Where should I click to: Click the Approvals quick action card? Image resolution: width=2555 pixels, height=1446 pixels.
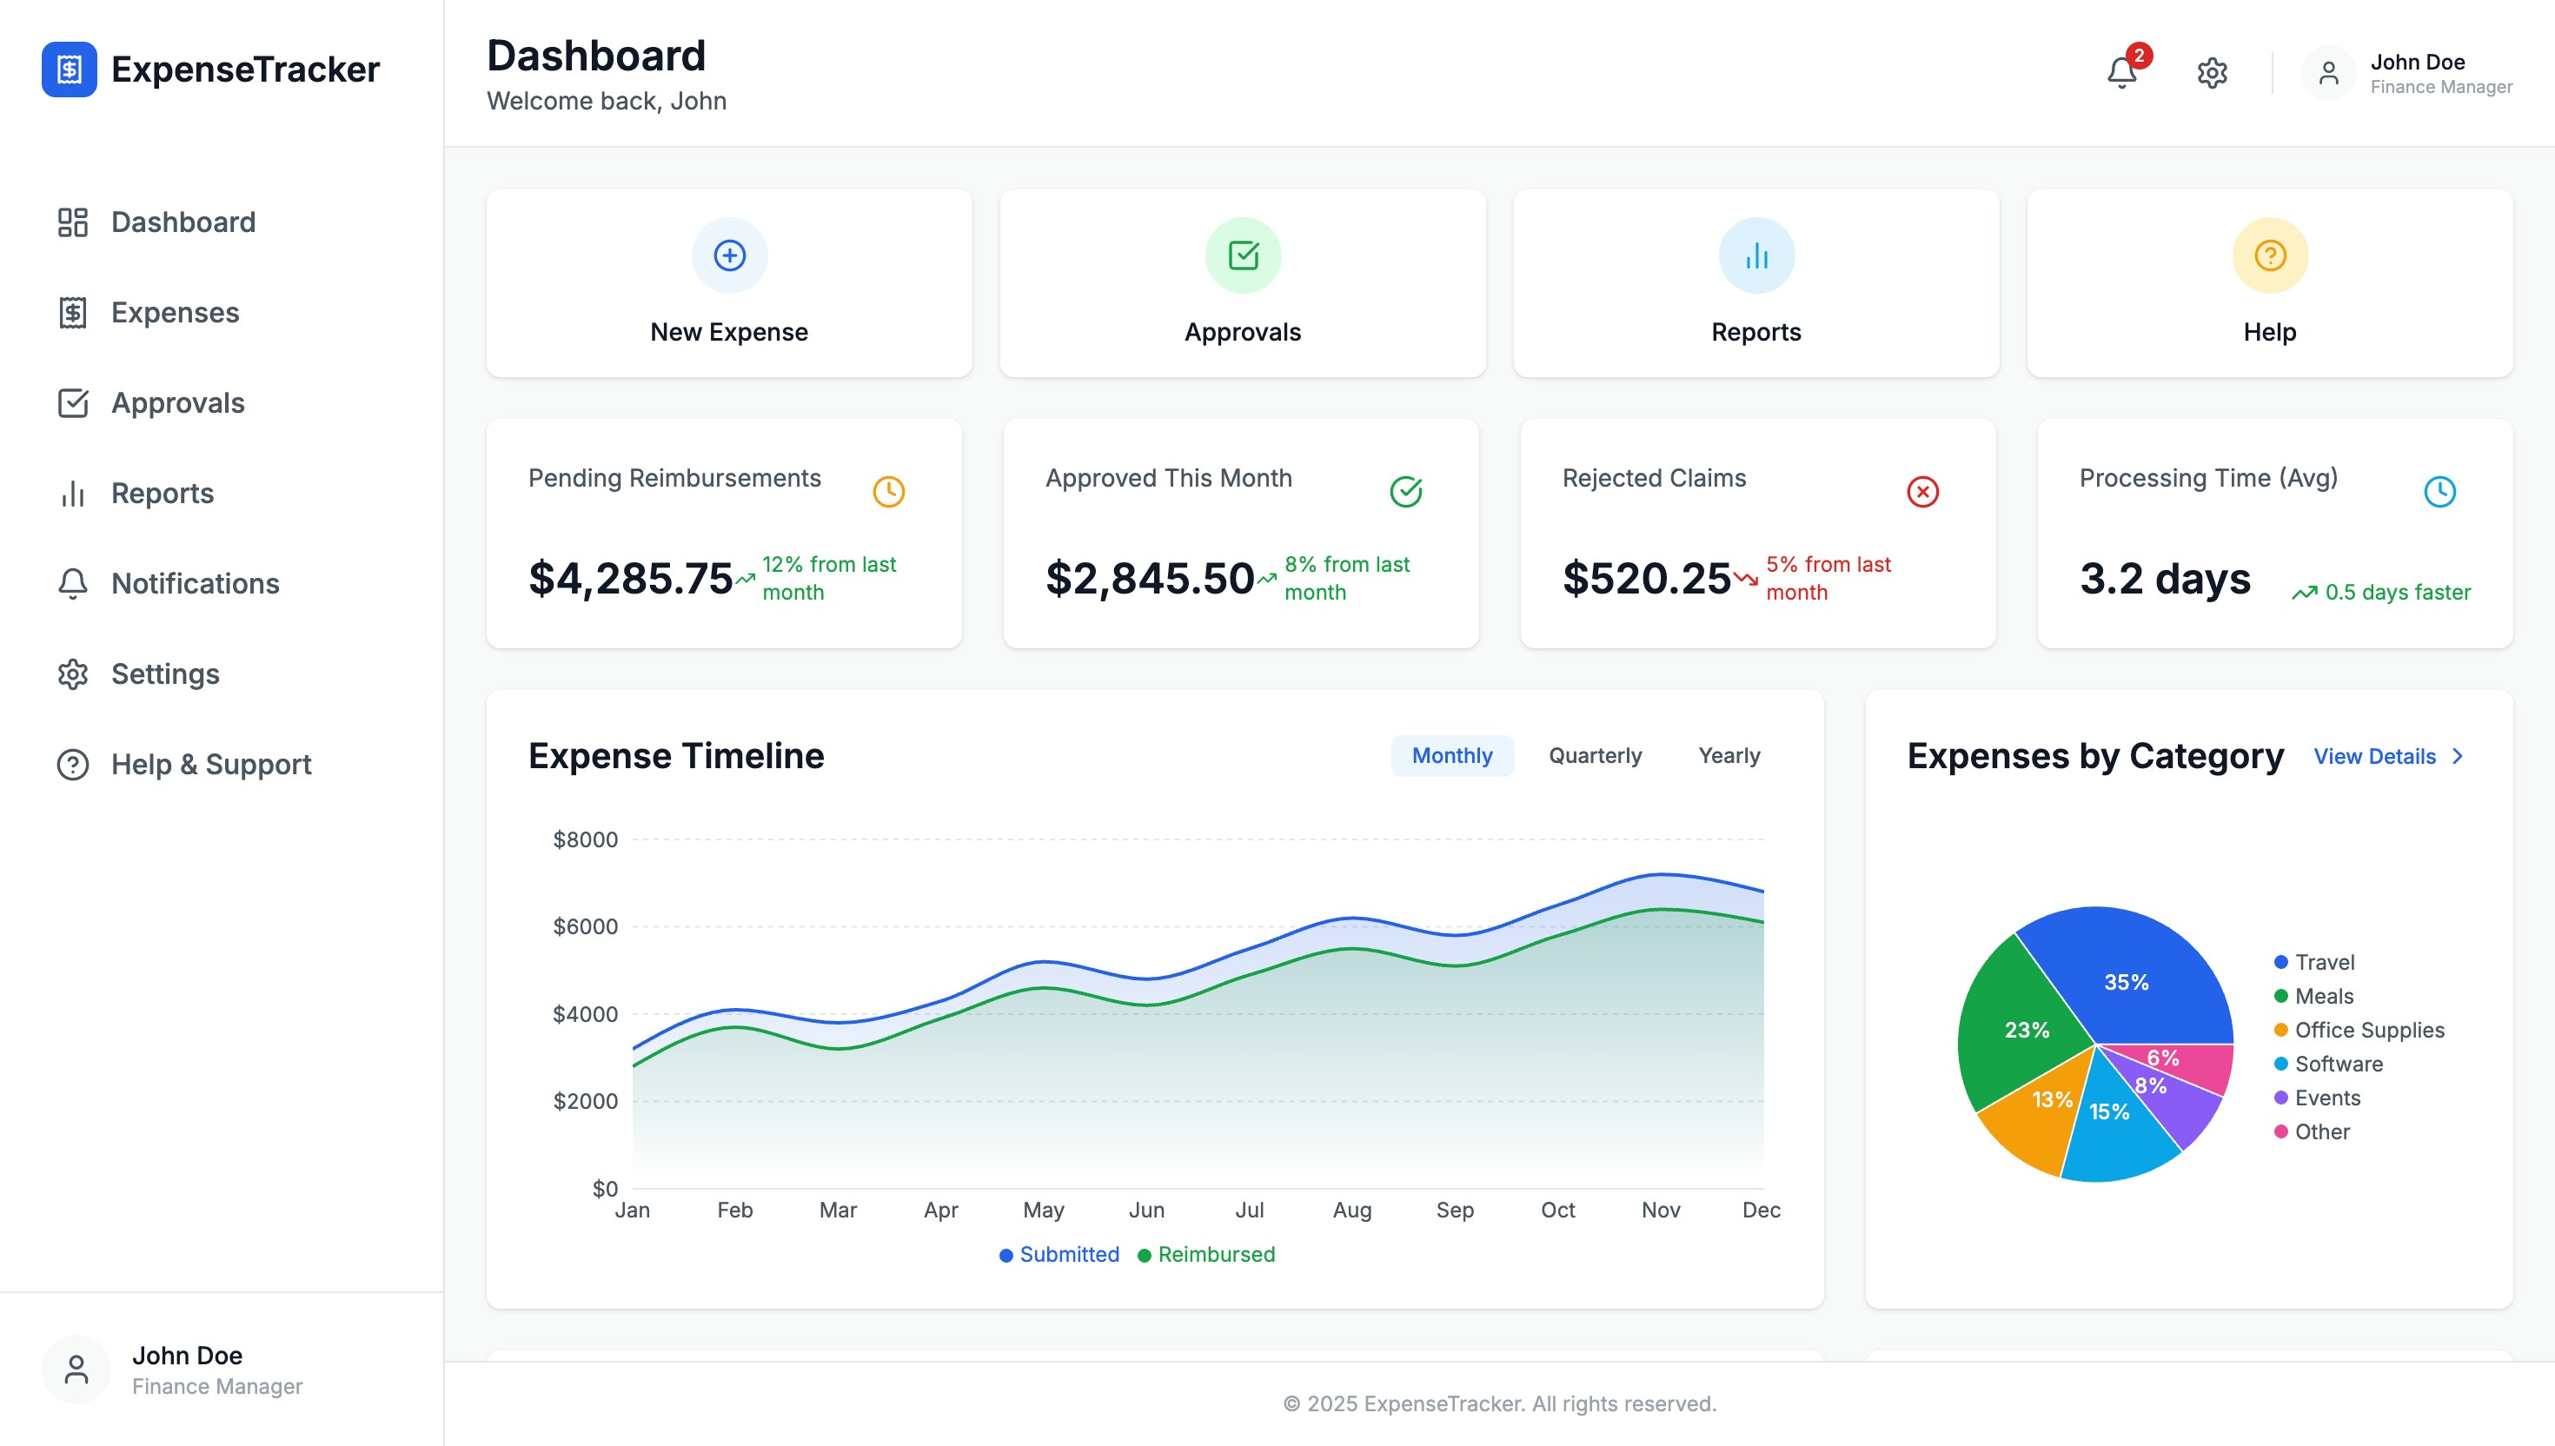tap(1241, 283)
